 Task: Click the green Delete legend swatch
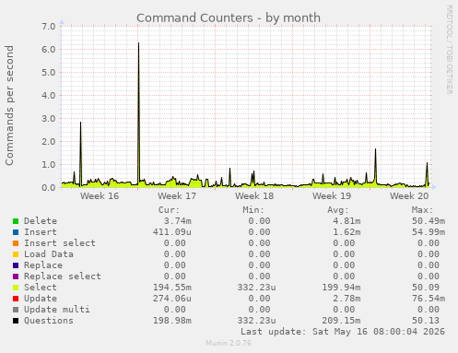pos(16,221)
